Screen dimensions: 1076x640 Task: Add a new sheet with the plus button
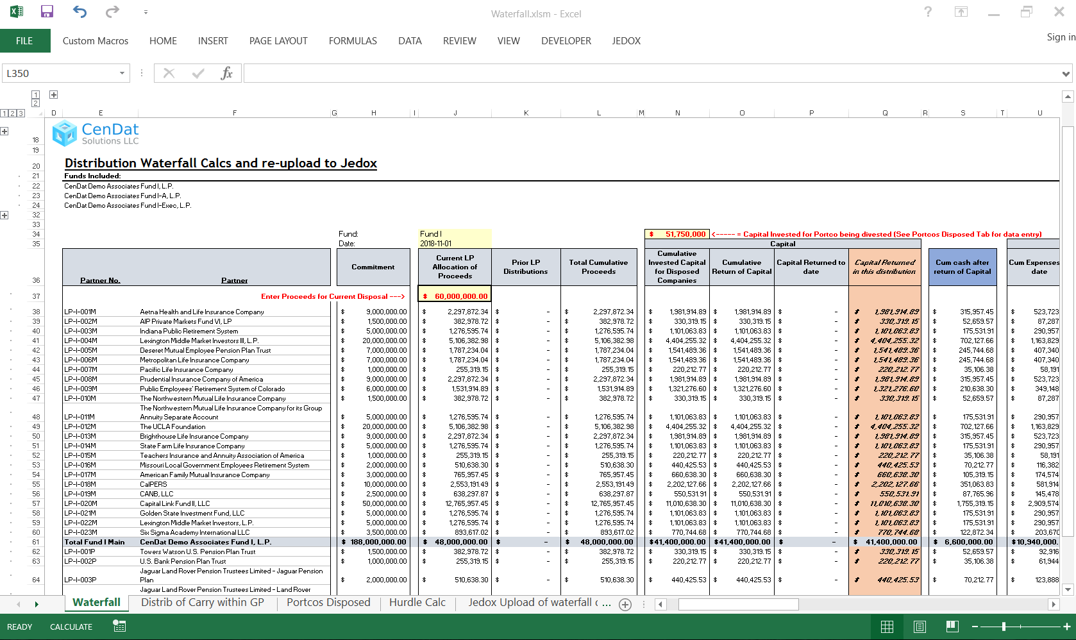[x=625, y=604]
